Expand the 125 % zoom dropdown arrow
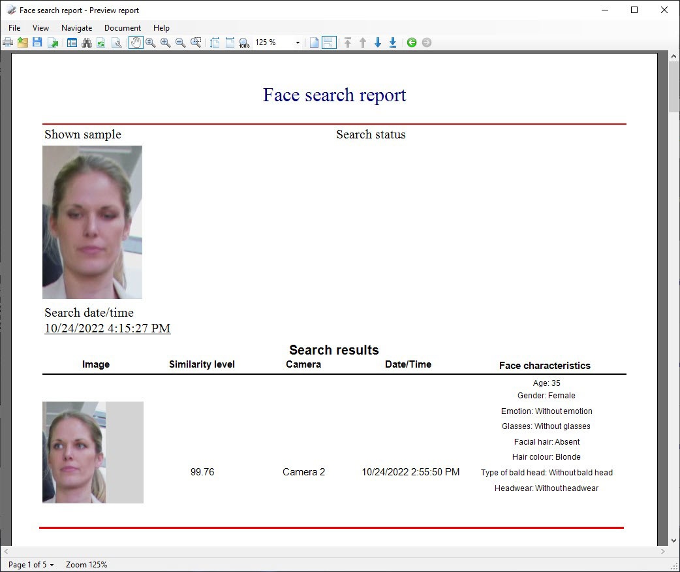Image resolution: width=680 pixels, height=572 pixels. click(x=298, y=42)
